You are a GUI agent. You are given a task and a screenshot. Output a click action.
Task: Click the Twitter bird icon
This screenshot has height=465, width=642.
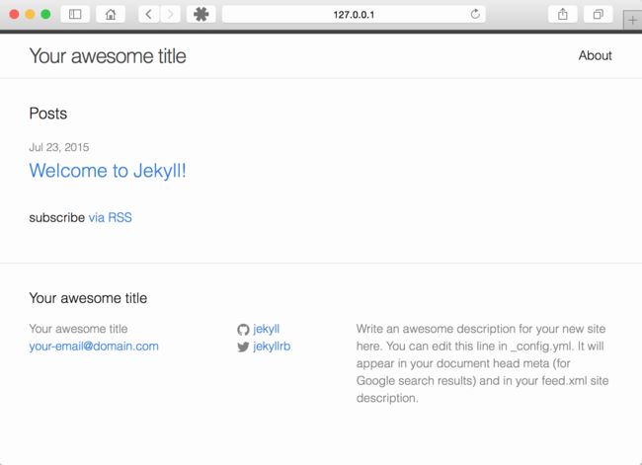(x=243, y=348)
